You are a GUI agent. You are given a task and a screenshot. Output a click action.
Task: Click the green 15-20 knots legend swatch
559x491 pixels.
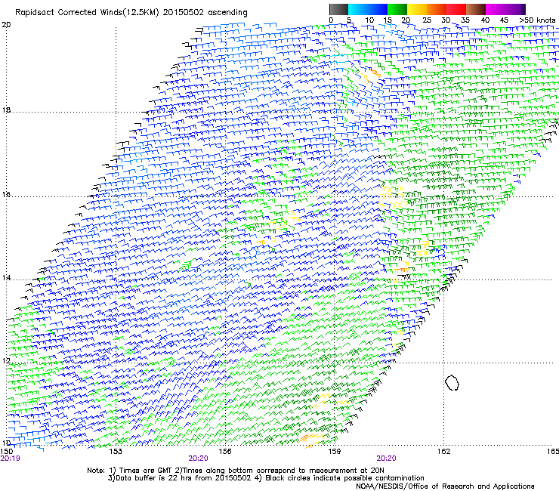click(397, 9)
